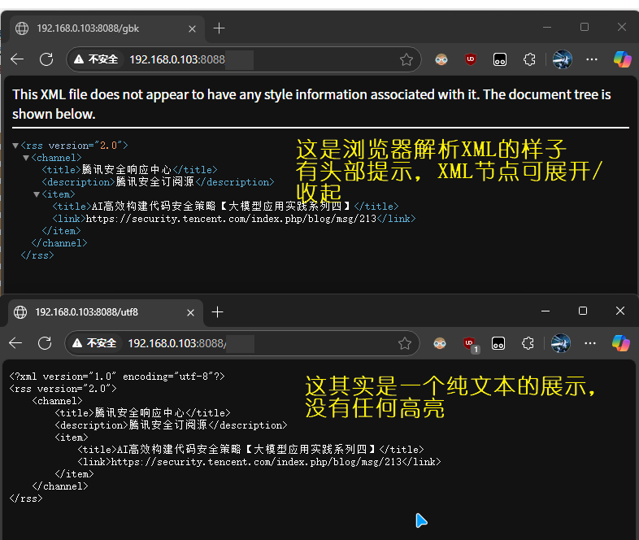Reload the page in the utf8 window
Screen dimensions: 639x540
(45, 343)
